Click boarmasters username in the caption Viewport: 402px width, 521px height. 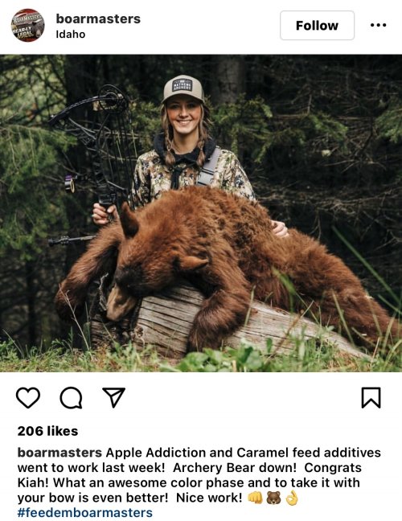pos(59,453)
